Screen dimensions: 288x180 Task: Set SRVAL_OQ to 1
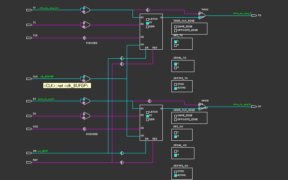click(x=176, y=151)
